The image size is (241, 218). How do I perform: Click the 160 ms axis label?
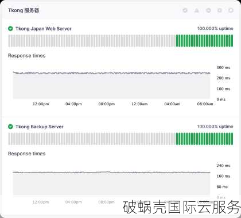tap(223, 176)
